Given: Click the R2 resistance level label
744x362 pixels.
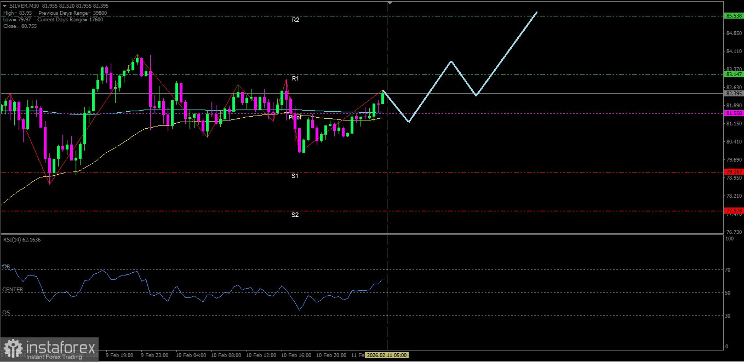Looking at the screenshot, I should [x=295, y=20].
